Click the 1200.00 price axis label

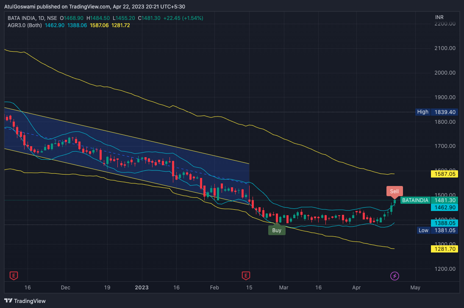(x=445, y=269)
